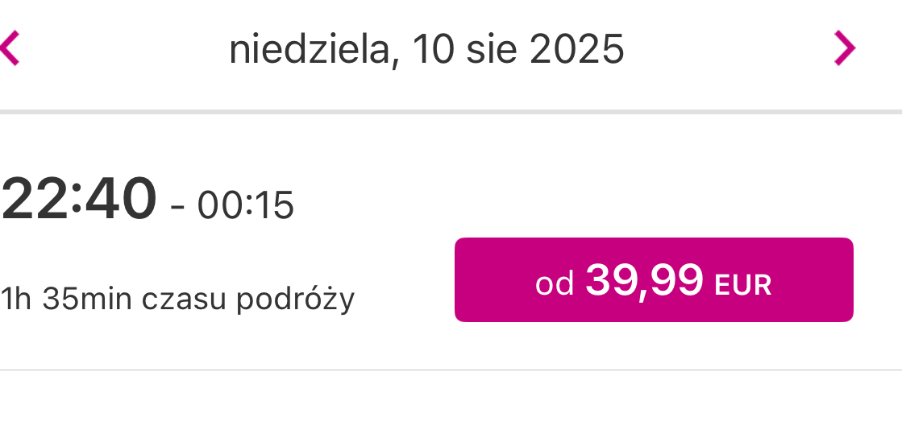Click the 22:40 departure time
Viewport: 902px width, 434px height.
click(79, 199)
